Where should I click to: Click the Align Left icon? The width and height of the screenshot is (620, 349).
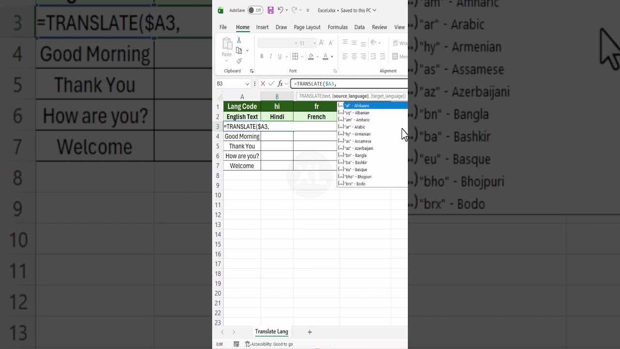click(x=345, y=57)
